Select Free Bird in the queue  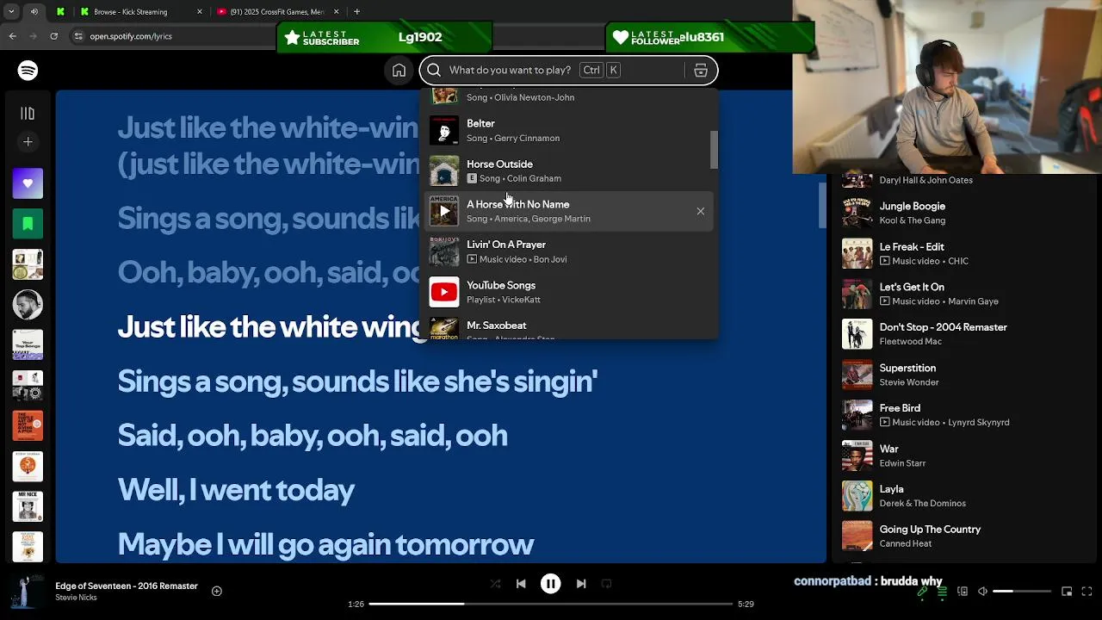pyautogui.click(x=961, y=415)
